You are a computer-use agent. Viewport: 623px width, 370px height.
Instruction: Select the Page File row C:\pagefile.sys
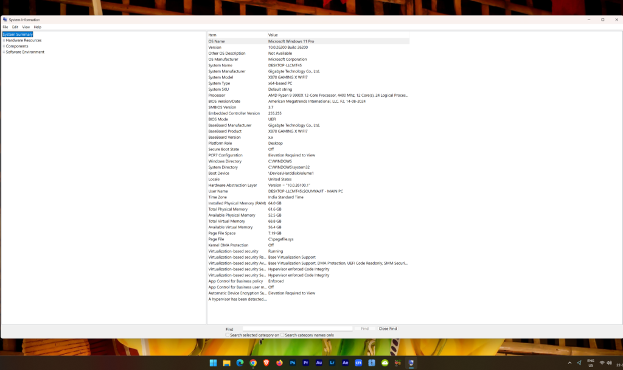point(308,239)
